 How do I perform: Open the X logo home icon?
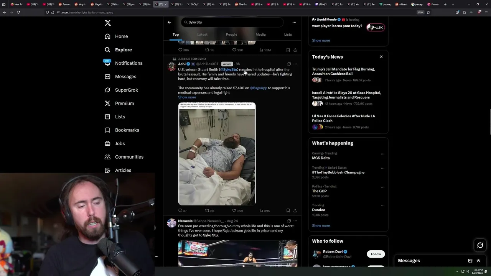pyautogui.click(x=108, y=23)
